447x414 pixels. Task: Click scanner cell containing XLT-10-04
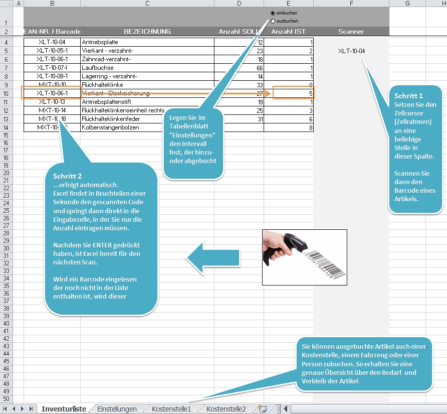[x=351, y=51]
